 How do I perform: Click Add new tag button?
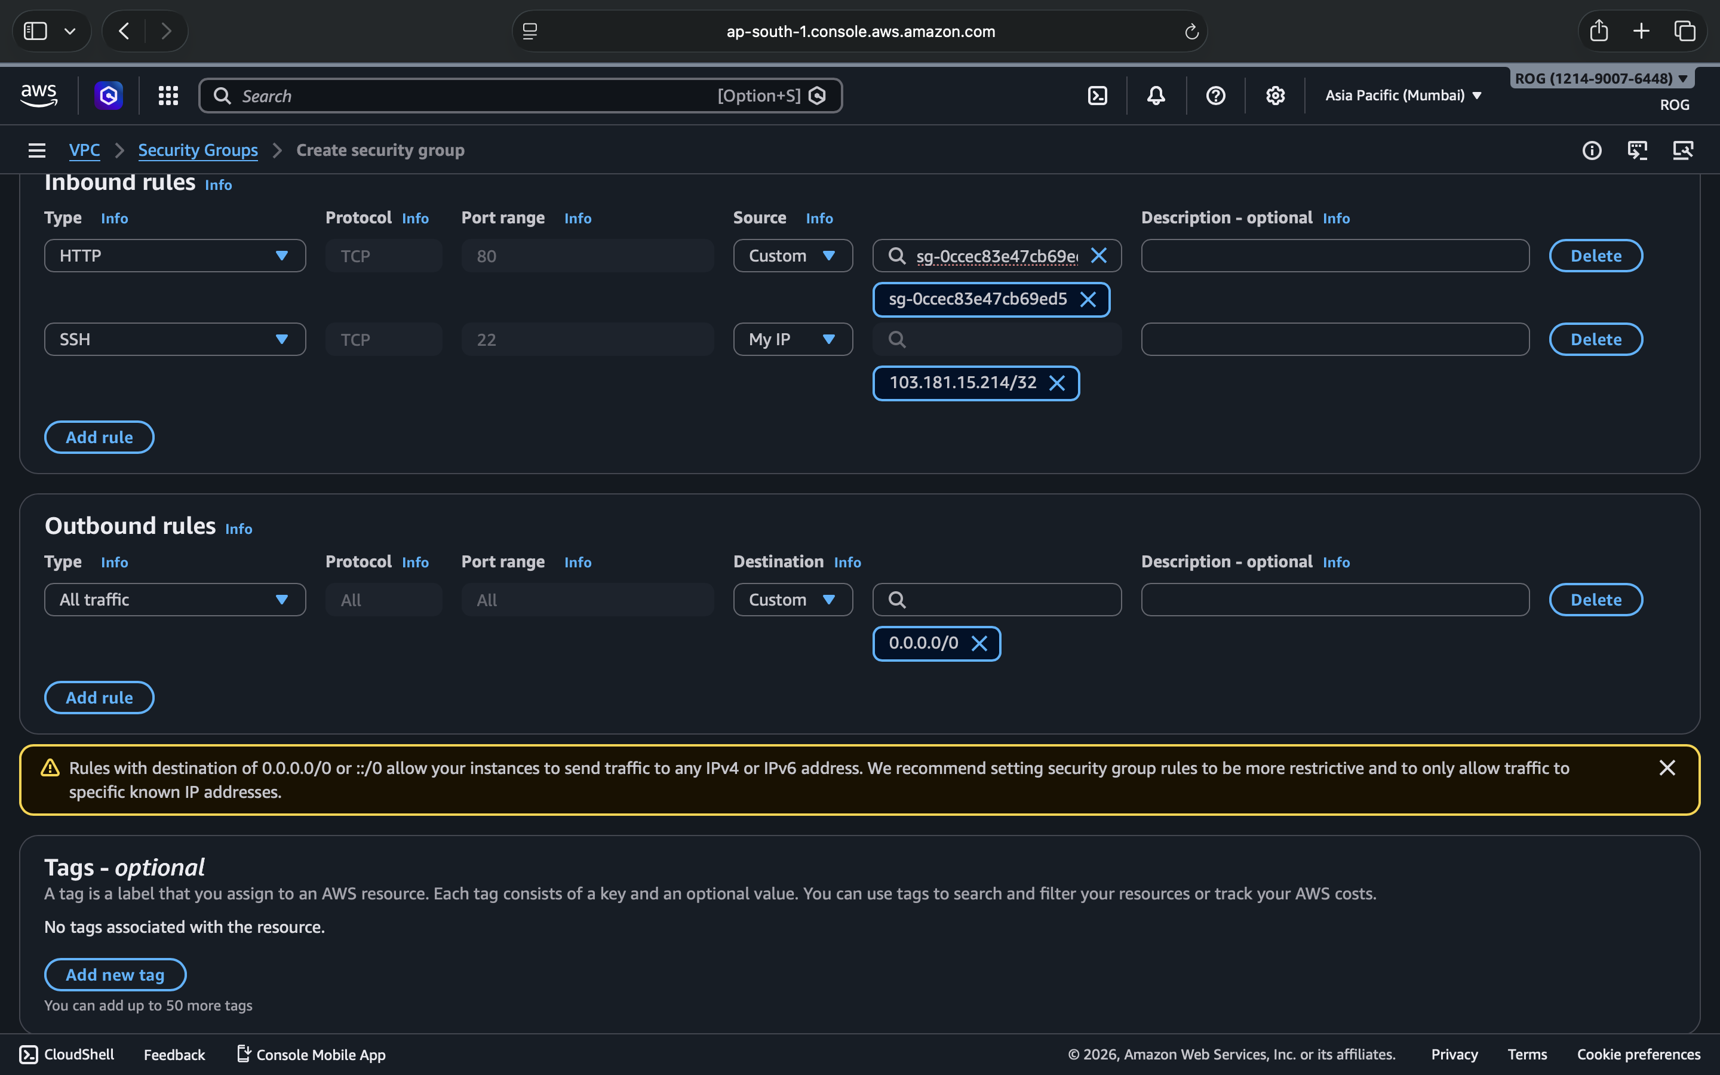click(115, 975)
